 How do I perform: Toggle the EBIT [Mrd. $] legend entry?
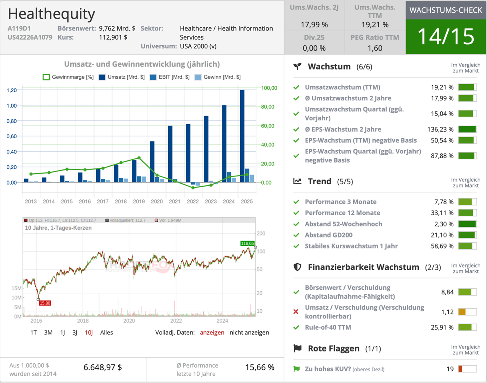click(x=169, y=77)
